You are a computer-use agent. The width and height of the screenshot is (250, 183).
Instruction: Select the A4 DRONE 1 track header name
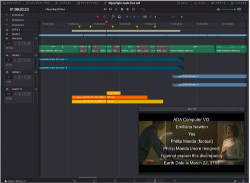click(x=16, y=55)
